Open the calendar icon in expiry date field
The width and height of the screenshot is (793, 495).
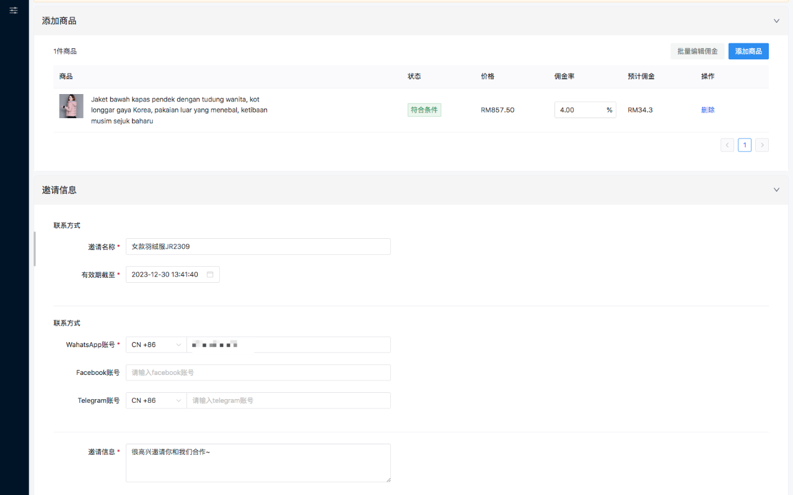210,275
